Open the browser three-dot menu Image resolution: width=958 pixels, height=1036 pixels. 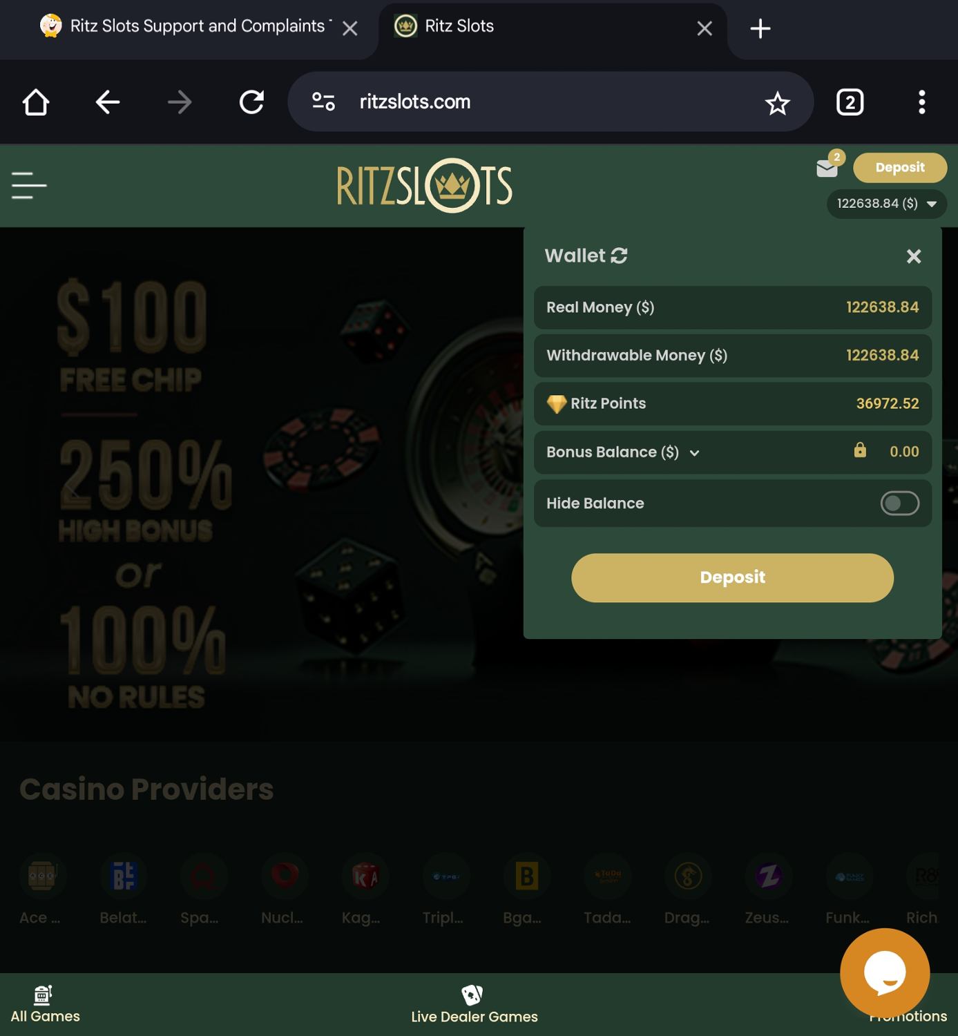[921, 102]
